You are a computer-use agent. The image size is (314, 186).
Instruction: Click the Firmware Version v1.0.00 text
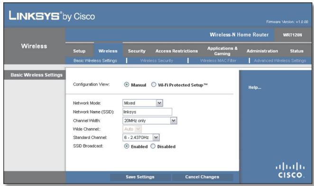(287, 22)
